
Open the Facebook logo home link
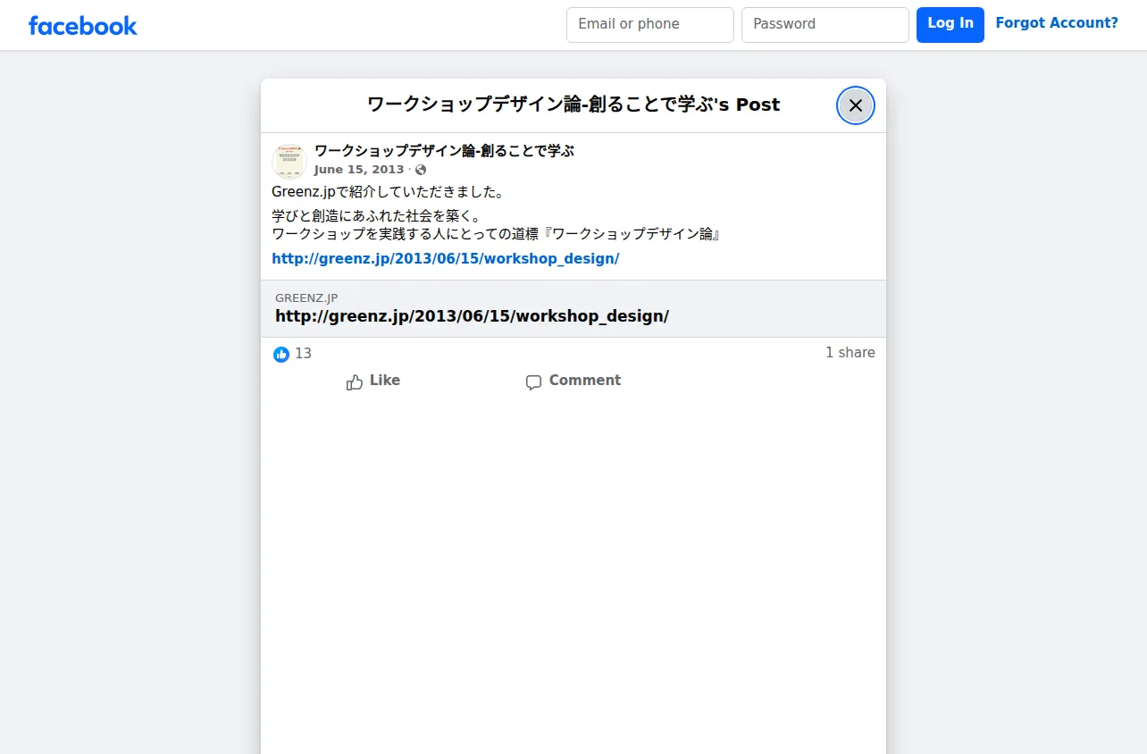(x=83, y=26)
